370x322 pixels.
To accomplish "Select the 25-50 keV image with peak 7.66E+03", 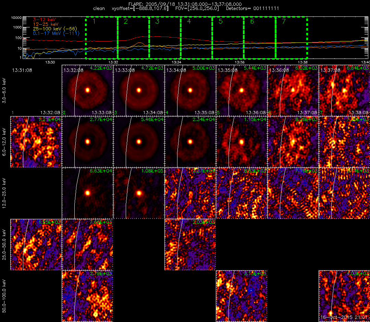I will (87, 245).
